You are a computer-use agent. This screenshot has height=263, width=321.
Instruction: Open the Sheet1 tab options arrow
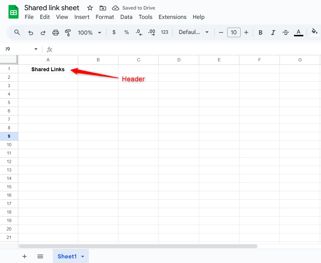83,256
